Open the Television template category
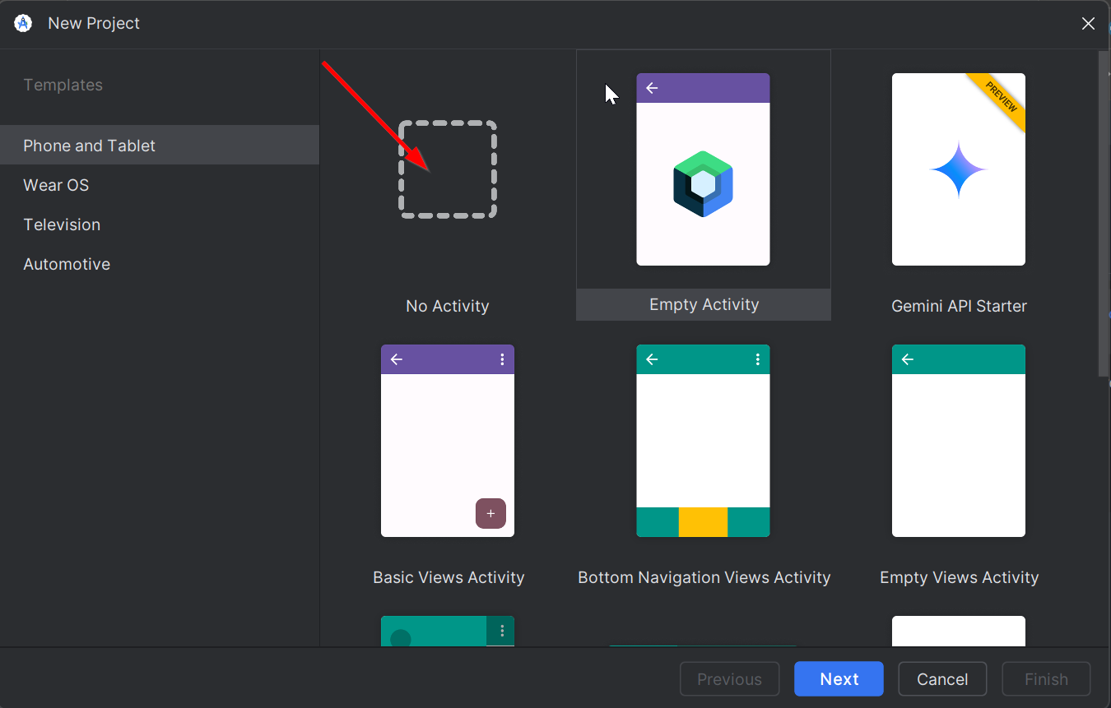This screenshot has width=1111, height=708. tap(62, 224)
